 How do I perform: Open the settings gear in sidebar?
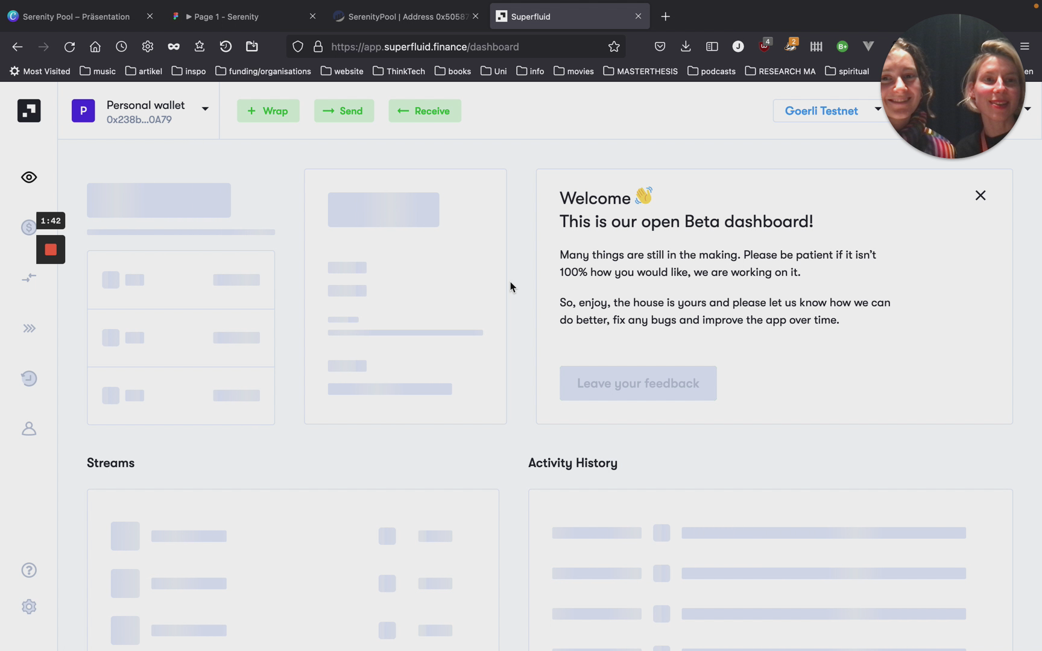29,606
